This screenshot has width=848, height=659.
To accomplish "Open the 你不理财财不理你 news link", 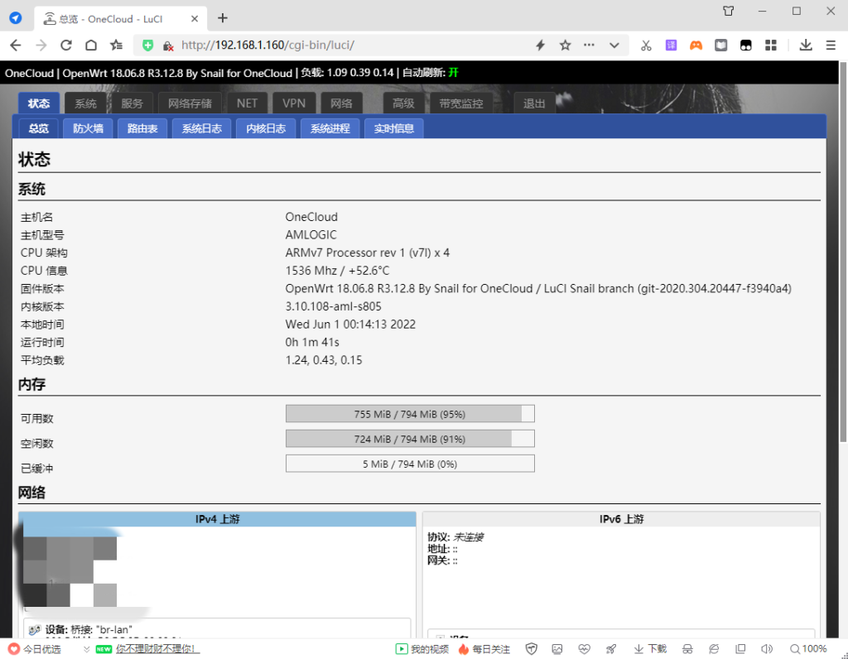I will pyautogui.click(x=157, y=649).
